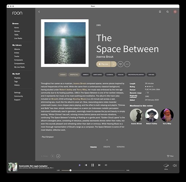The height and width of the screenshot is (182, 186).
Task: Open My Live Radio
Action: click(x=19, y=67)
